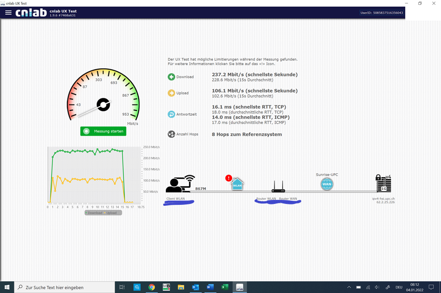Click the Client WLAN computer icon
This screenshot has height=293, width=441.
point(179,184)
